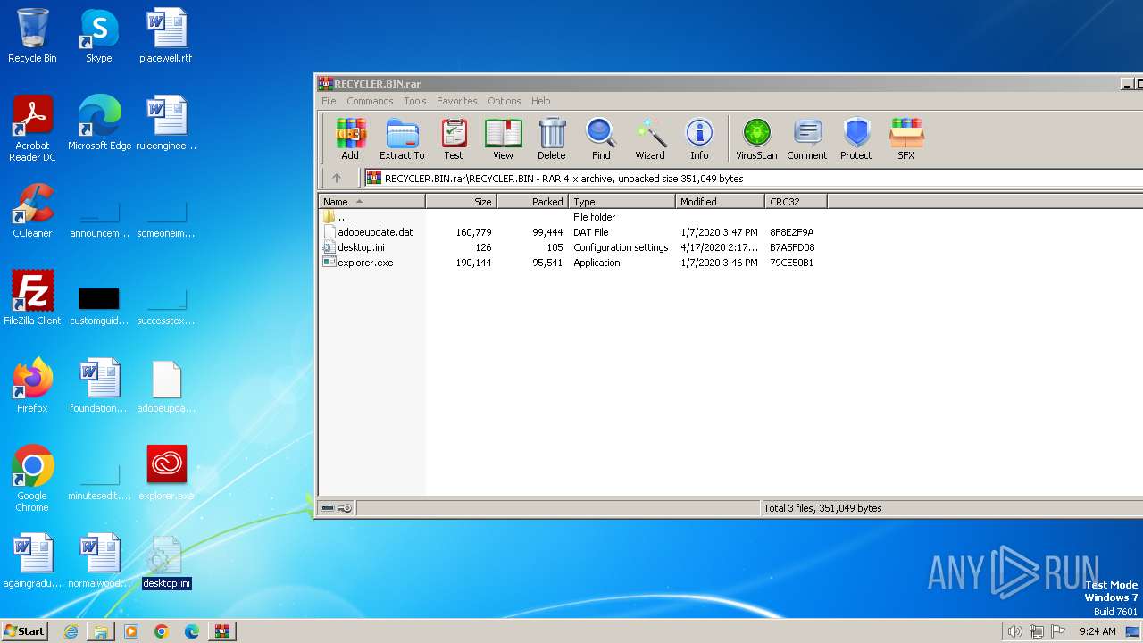Open the Find magnifier tool
The width and height of the screenshot is (1143, 643).
point(601,139)
